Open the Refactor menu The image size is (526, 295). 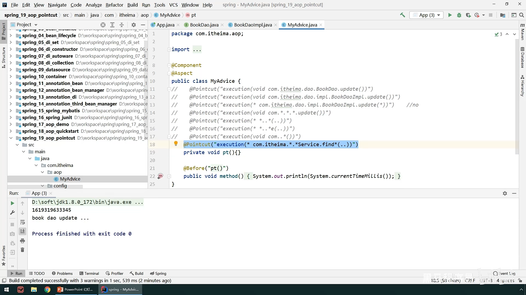pos(114,5)
